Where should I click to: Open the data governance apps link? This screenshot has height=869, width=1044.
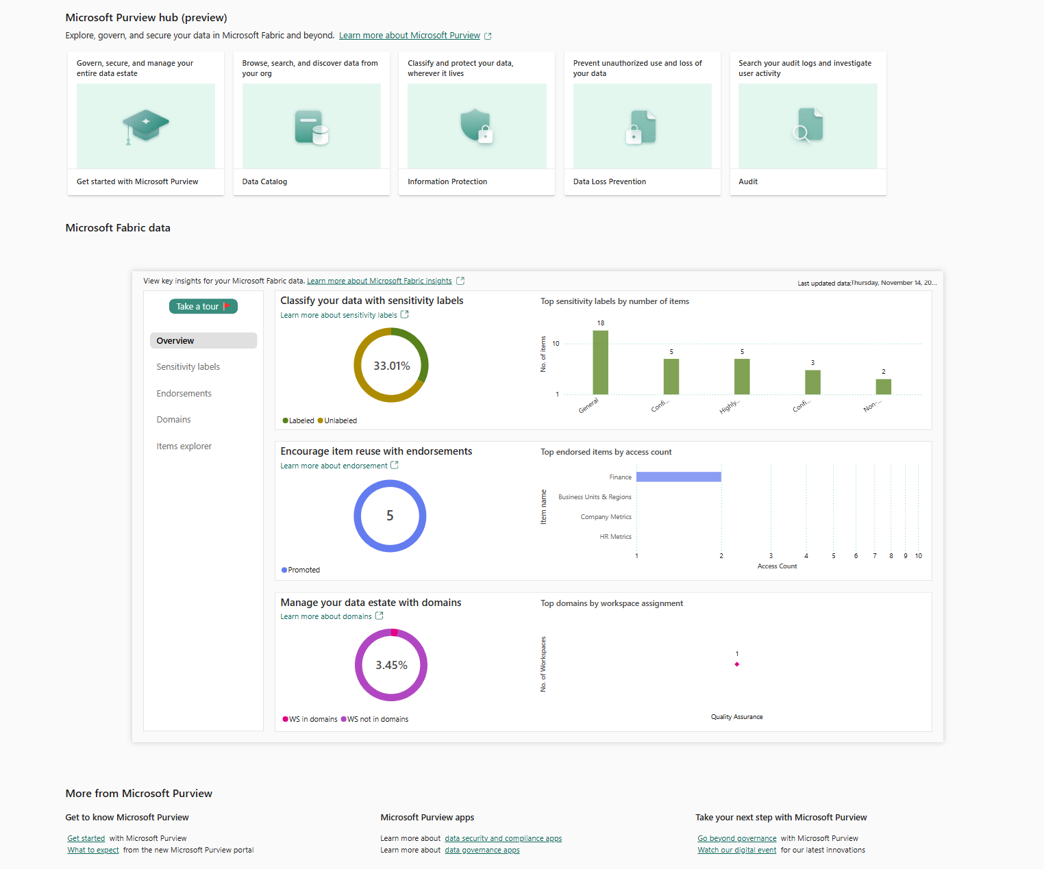coord(482,851)
